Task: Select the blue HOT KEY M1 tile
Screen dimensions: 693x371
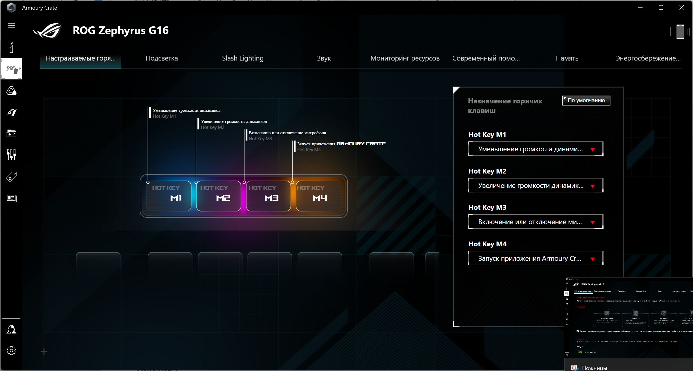Action: click(x=169, y=196)
